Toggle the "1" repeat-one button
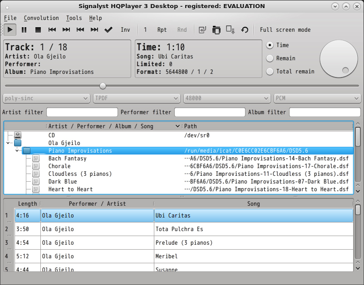This screenshot has width=364, height=285. [x=145, y=30]
